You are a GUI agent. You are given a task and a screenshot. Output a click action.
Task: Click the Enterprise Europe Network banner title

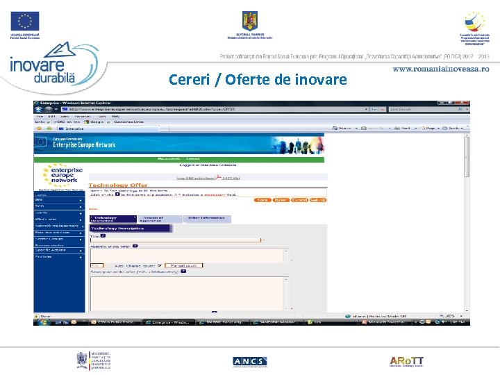pos(84,145)
